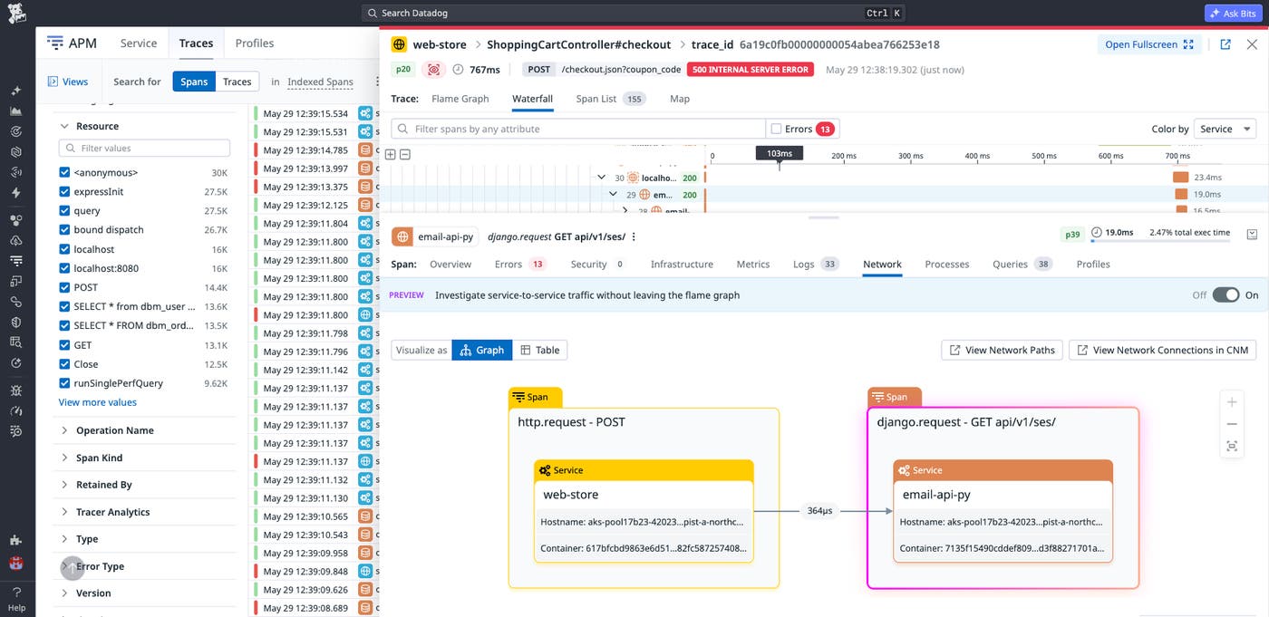The height and width of the screenshot is (617, 1269).
Task: Collapse the Resource facet
Action: pyautogui.click(x=64, y=126)
